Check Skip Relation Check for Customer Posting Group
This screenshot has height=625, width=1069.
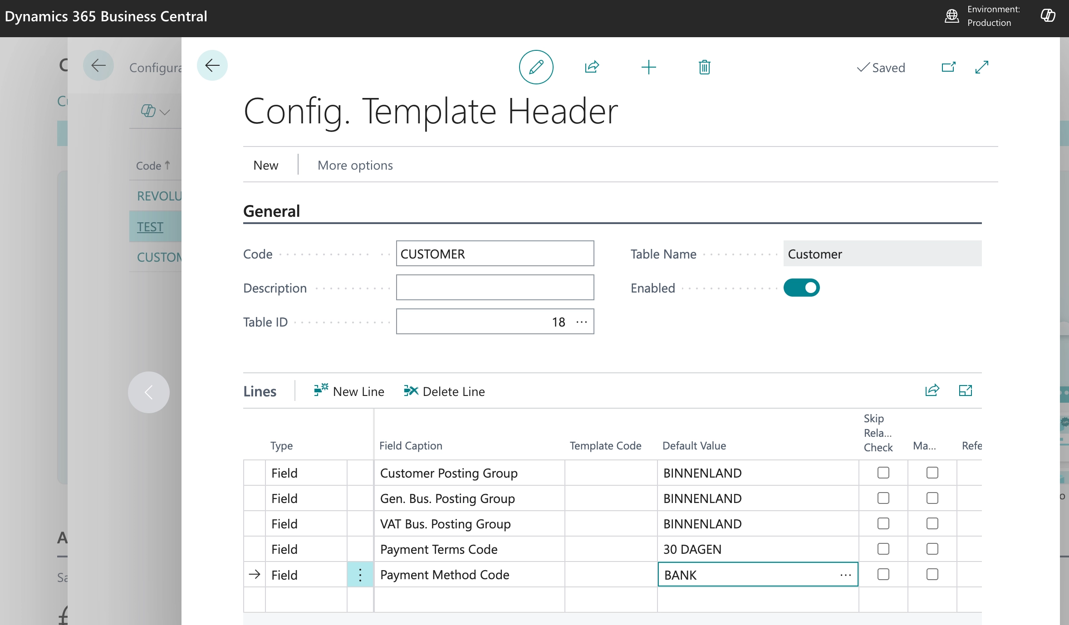pyautogui.click(x=883, y=473)
